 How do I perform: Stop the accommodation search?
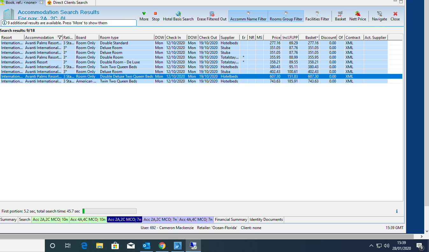155,16
